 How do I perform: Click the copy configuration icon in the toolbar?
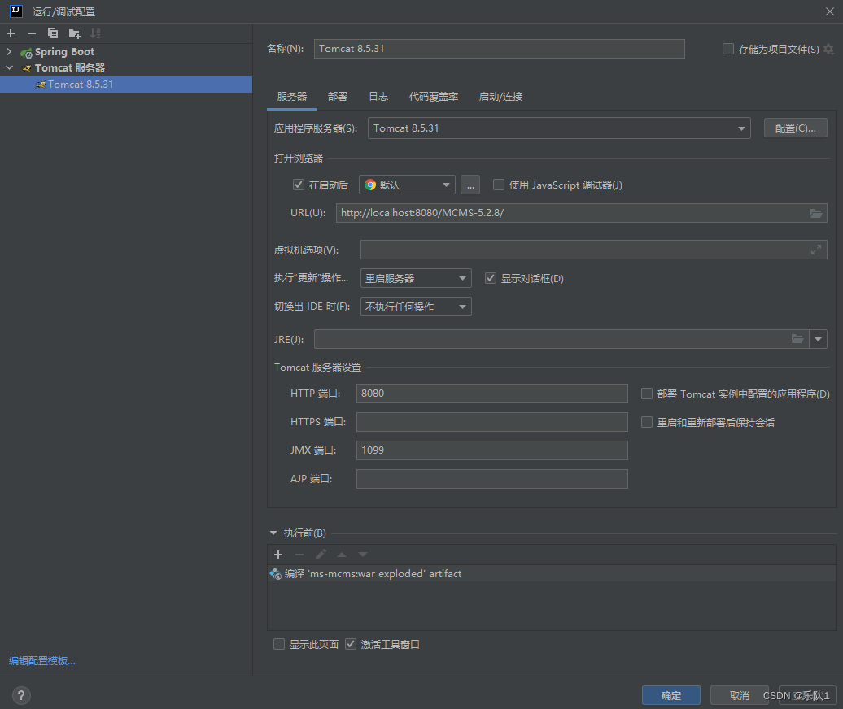[x=52, y=33]
